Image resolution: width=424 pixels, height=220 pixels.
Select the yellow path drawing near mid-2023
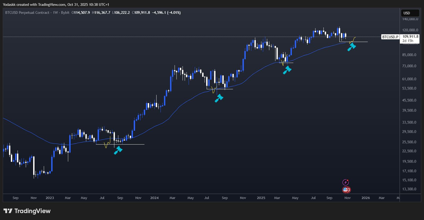(x=107, y=143)
